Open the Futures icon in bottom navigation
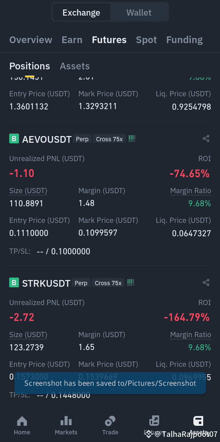The height and width of the screenshot is (442, 220). click(x=154, y=421)
